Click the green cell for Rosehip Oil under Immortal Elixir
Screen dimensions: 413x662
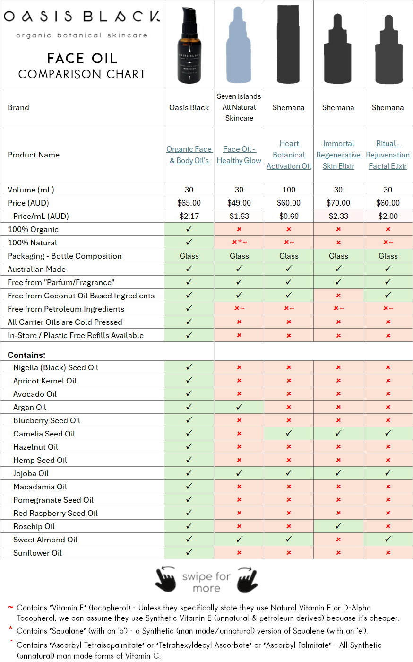click(338, 526)
